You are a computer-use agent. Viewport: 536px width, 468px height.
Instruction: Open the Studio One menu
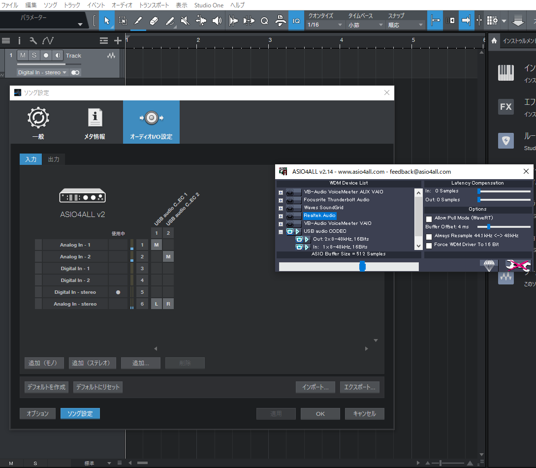(209, 5)
